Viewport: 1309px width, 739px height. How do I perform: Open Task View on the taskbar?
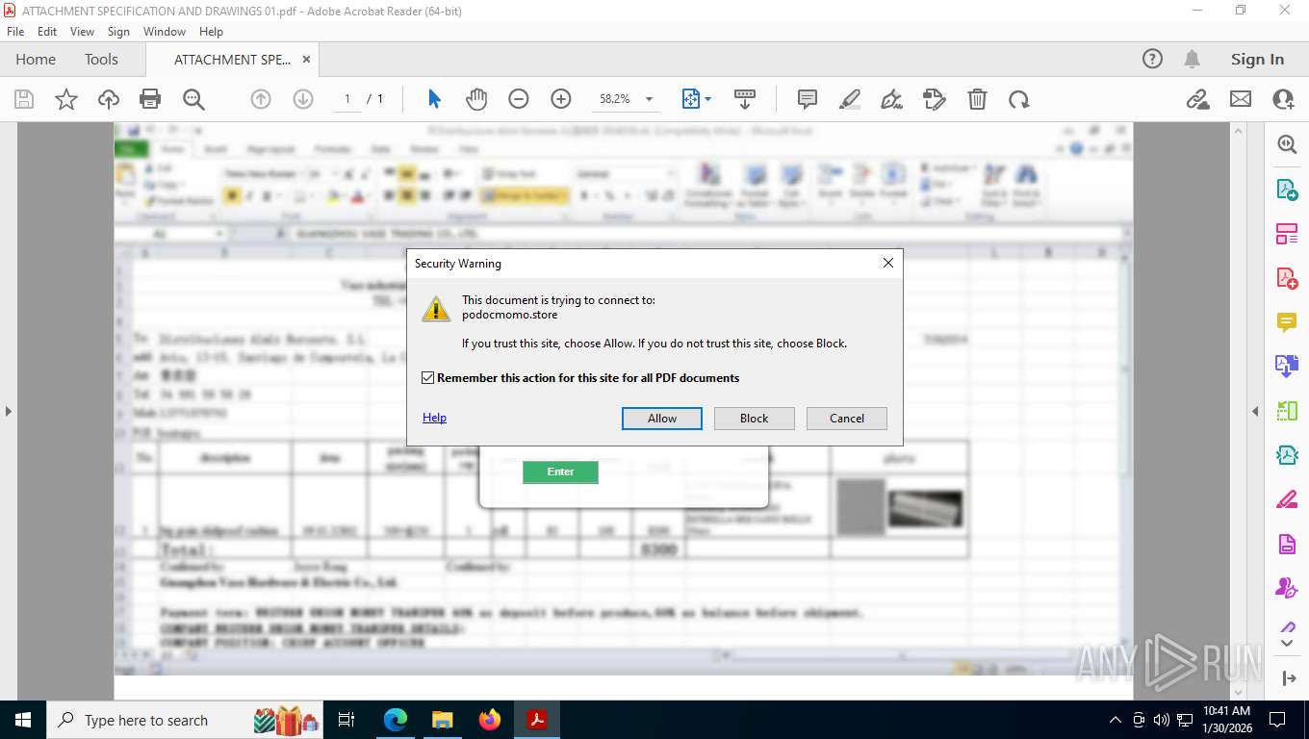point(347,720)
